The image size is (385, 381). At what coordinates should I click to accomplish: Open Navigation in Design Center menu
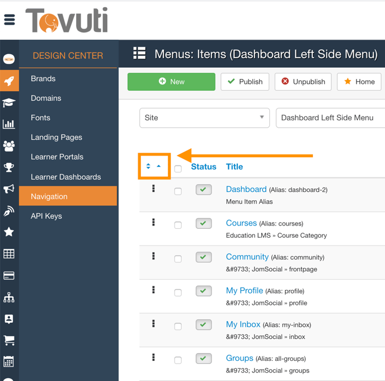tap(49, 196)
